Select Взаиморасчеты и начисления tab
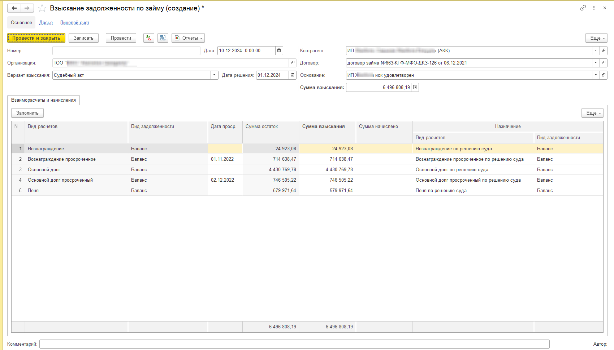 43,100
